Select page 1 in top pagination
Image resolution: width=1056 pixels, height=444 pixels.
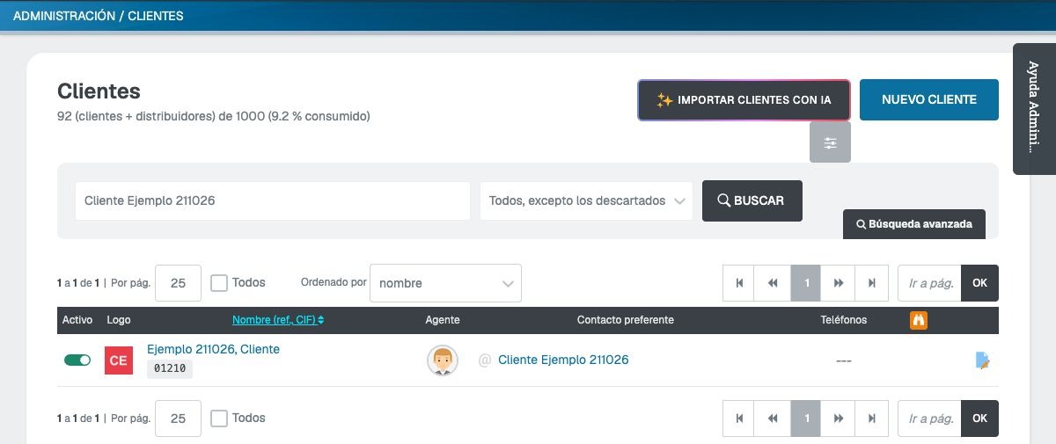806,283
